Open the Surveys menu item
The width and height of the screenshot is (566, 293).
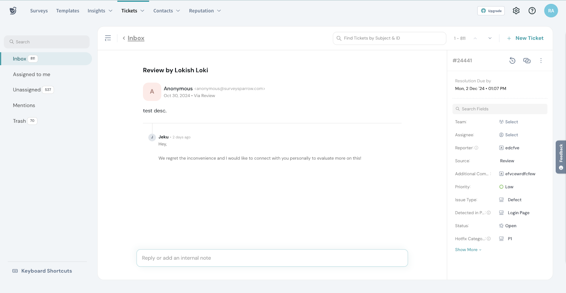tap(39, 11)
